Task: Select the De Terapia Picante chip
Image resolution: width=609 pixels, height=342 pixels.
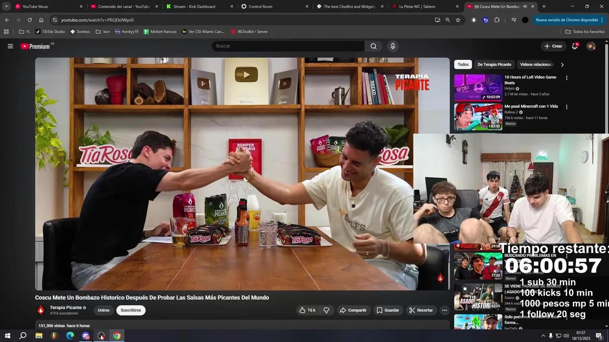Action: [494, 65]
